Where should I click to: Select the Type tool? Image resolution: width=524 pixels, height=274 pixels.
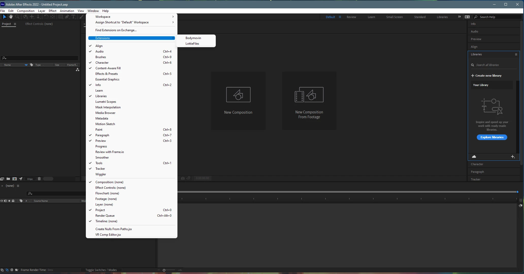coord(73,17)
